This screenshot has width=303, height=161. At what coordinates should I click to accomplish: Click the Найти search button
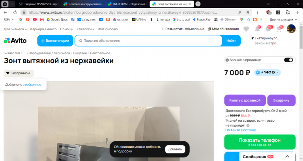pyautogui.click(x=231, y=41)
